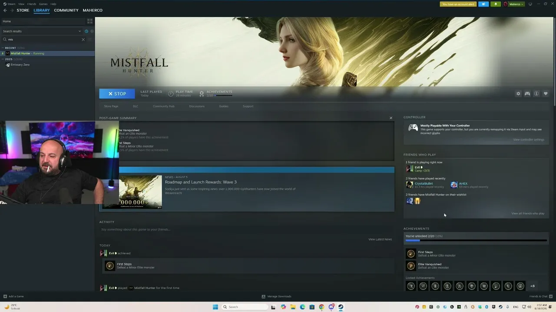Collapse the 2025 category
The height and width of the screenshot is (312, 556).
[3, 59]
